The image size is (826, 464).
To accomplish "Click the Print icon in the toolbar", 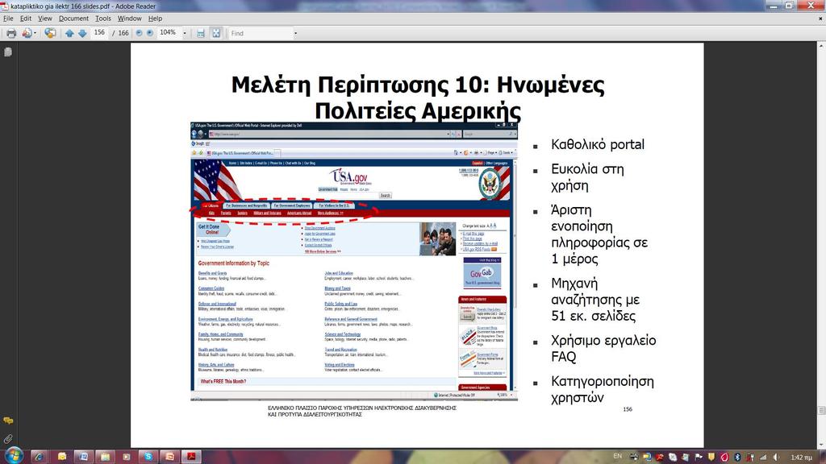I will pyautogui.click(x=11, y=33).
